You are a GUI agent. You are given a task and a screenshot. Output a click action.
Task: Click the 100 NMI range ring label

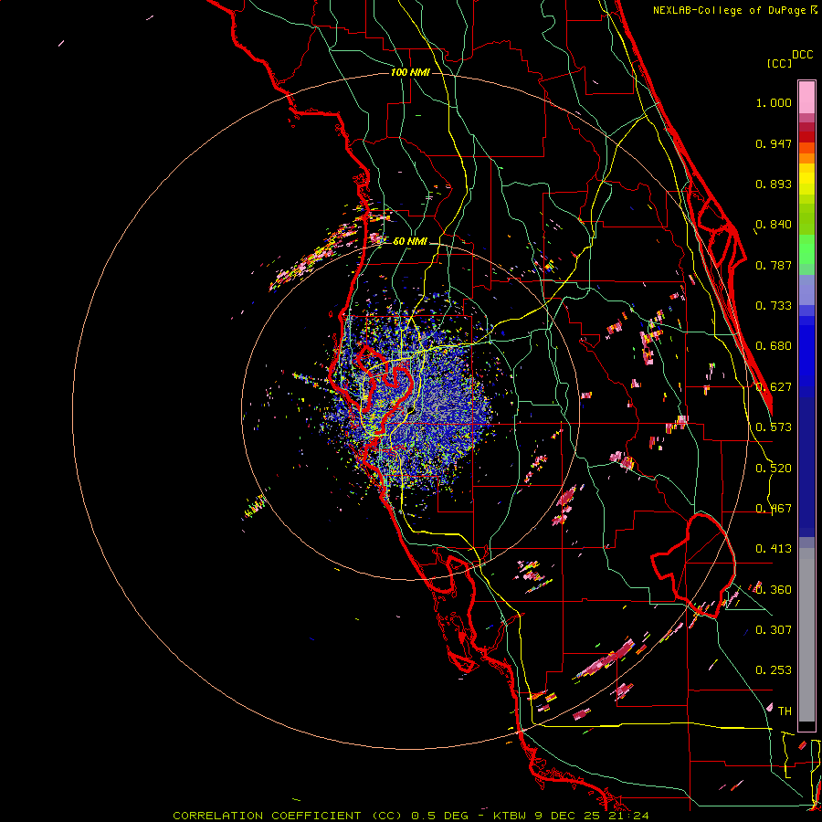click(410, 72)
